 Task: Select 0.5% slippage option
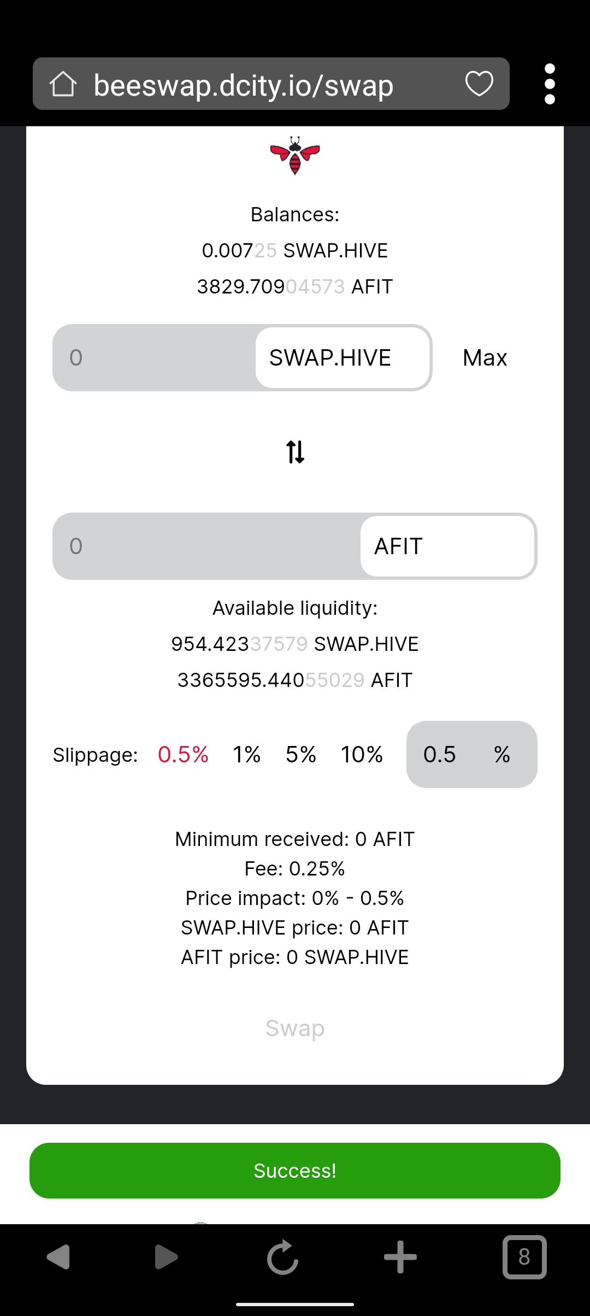(x=183, y=755)
